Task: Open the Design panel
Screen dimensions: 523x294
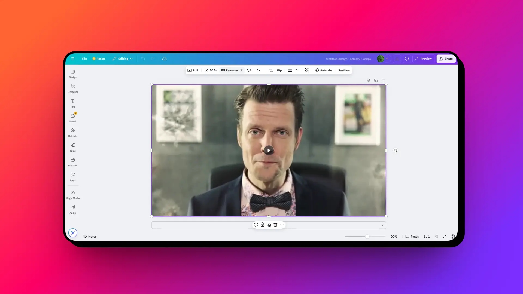Action: click(73, 74)
